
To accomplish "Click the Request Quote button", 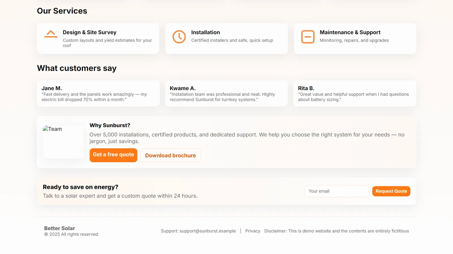I will (x=391, y=191).
